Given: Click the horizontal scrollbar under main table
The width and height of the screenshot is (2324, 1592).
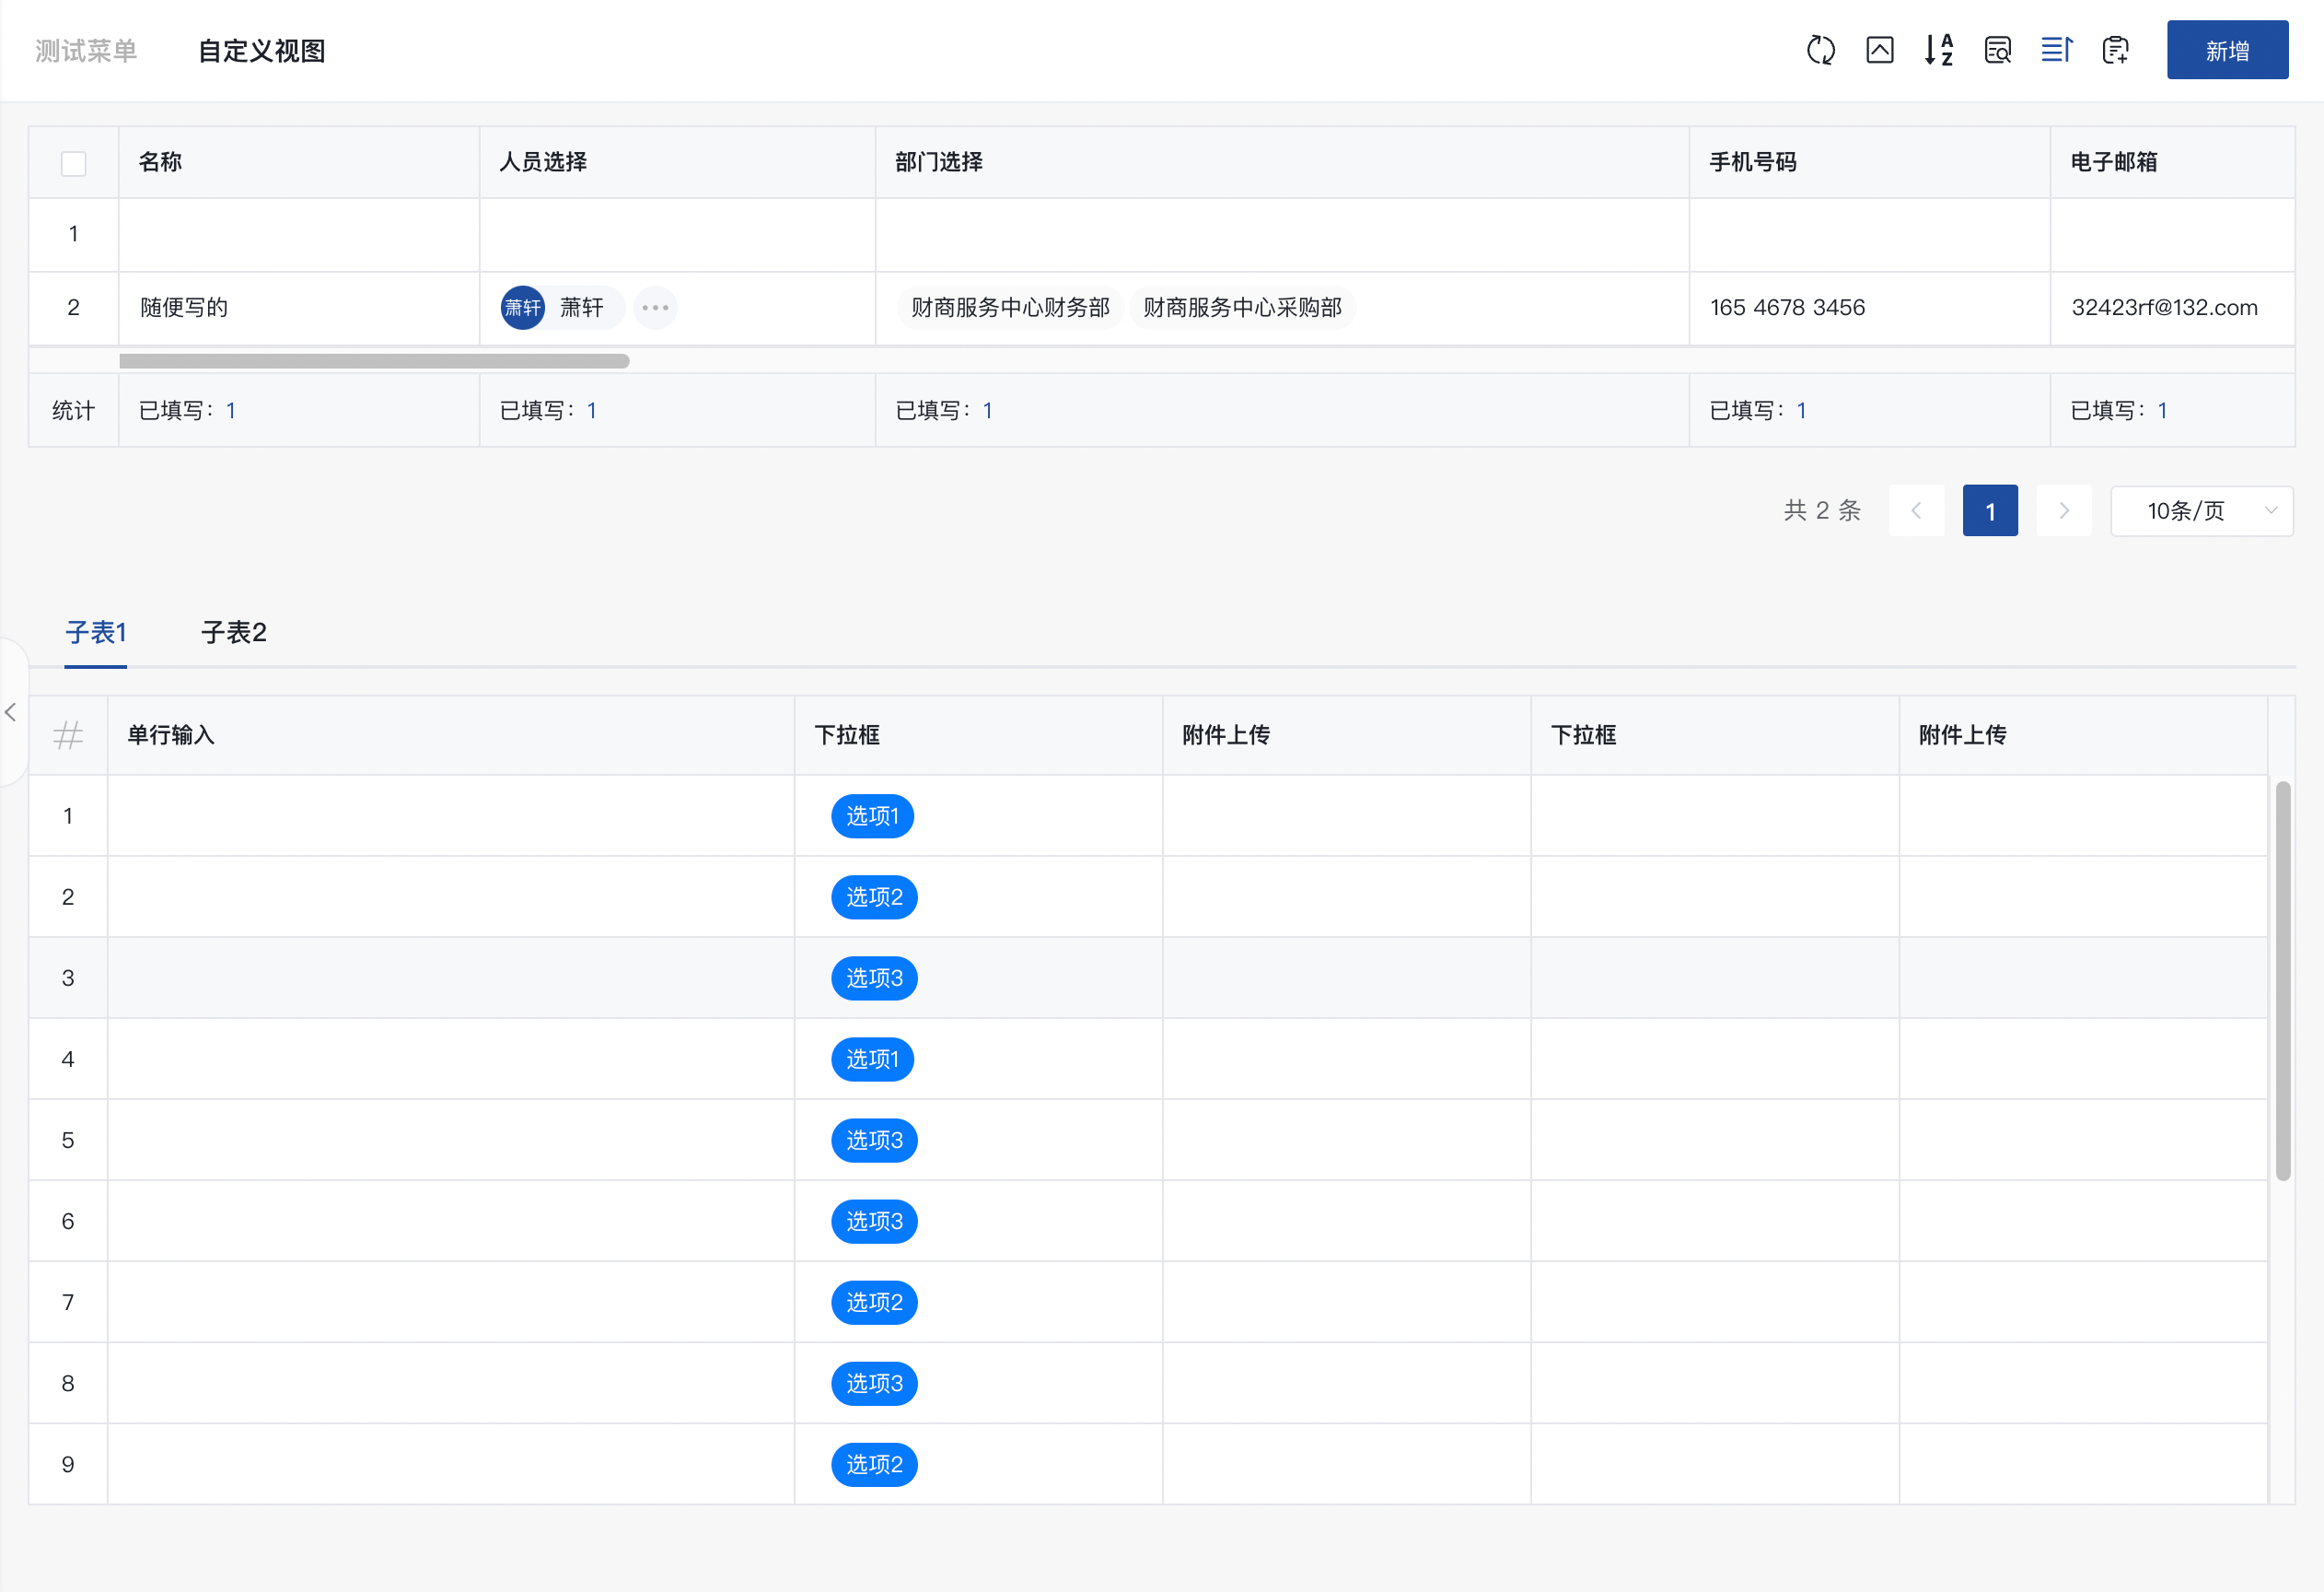Looking at the screenshot, I should coord(374,361).
